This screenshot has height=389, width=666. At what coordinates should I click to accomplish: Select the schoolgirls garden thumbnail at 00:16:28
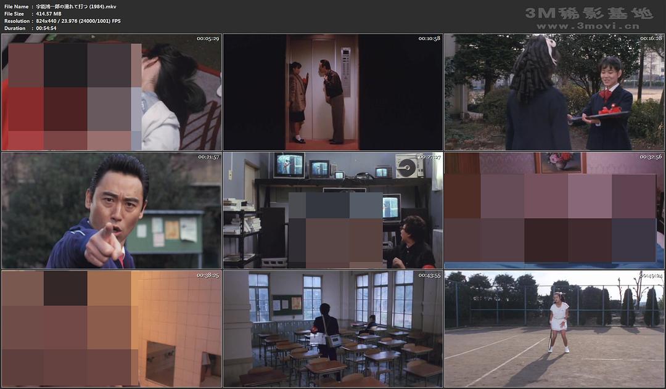[555, 92]
